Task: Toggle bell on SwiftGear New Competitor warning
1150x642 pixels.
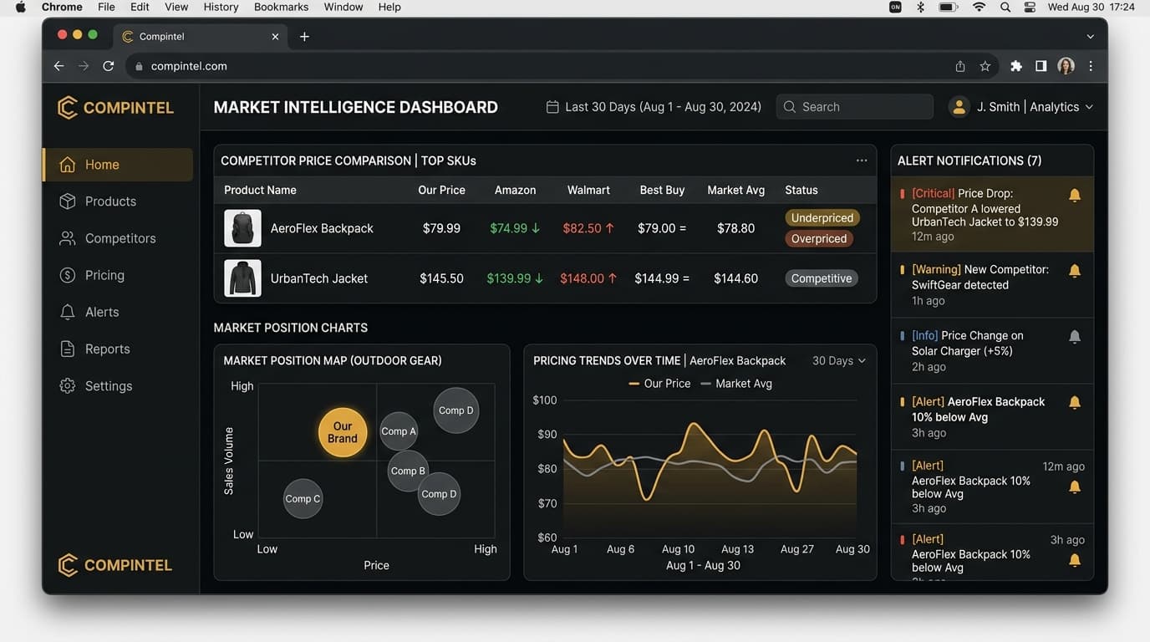Action: pyautogui.click(x=1075, y=271)
